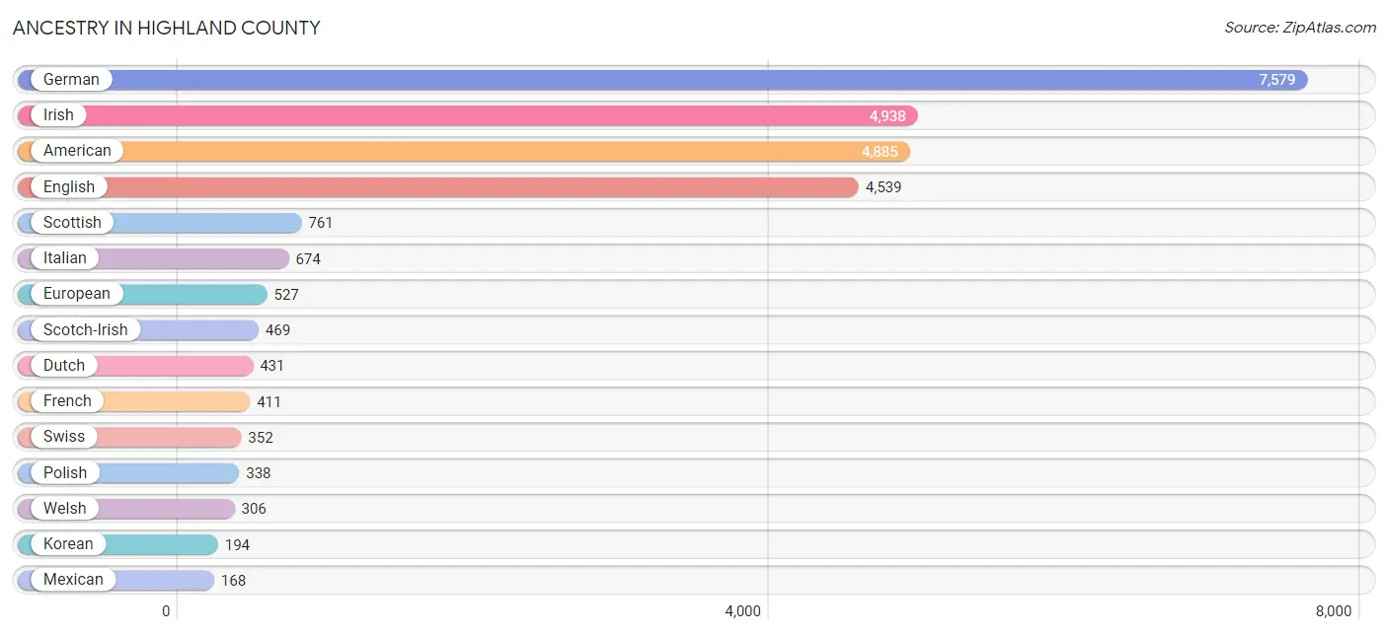
Task: Select the French label pill
Action: (67, 401)
